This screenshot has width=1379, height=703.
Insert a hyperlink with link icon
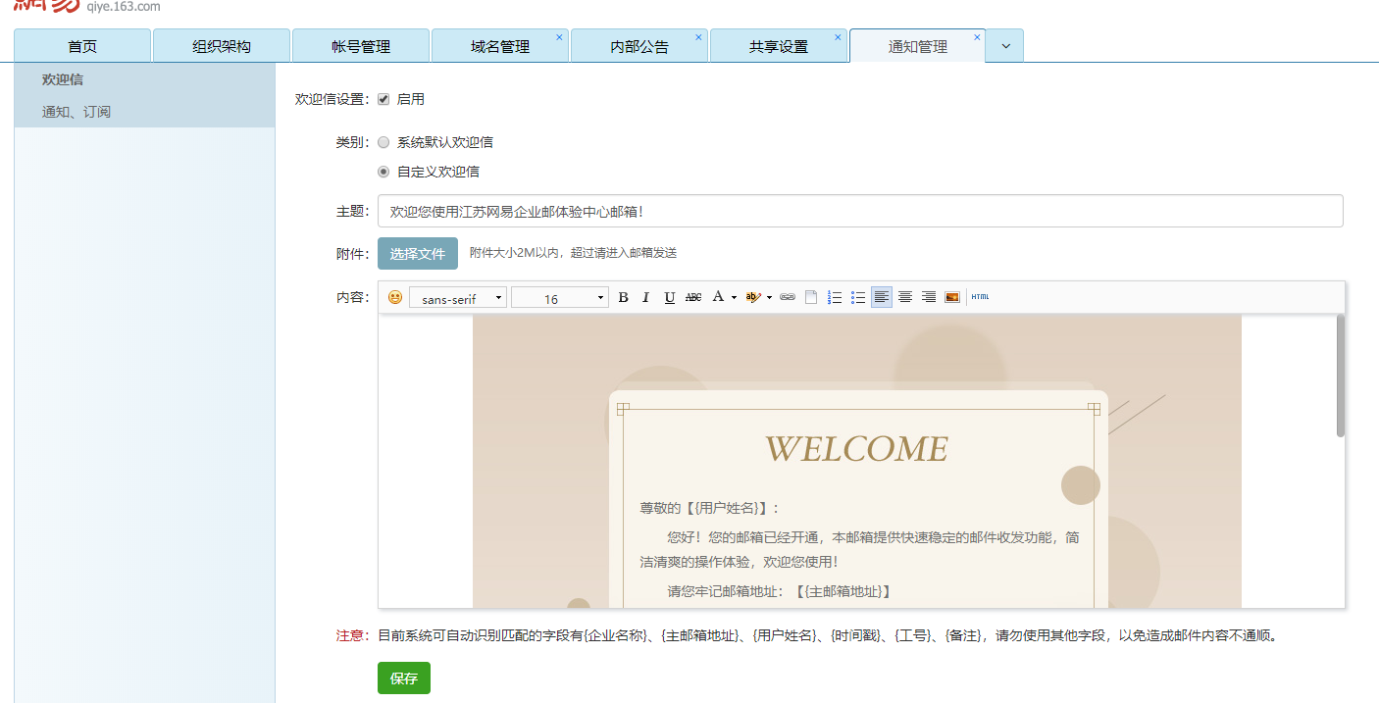(787, 297)
